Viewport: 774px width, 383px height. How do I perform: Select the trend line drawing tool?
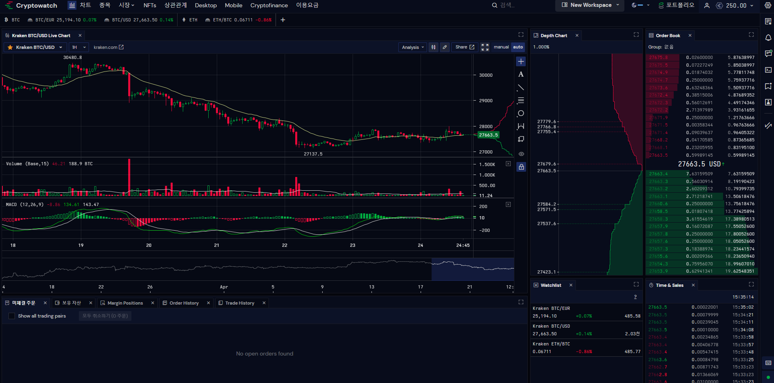click(x=521, y=87)
